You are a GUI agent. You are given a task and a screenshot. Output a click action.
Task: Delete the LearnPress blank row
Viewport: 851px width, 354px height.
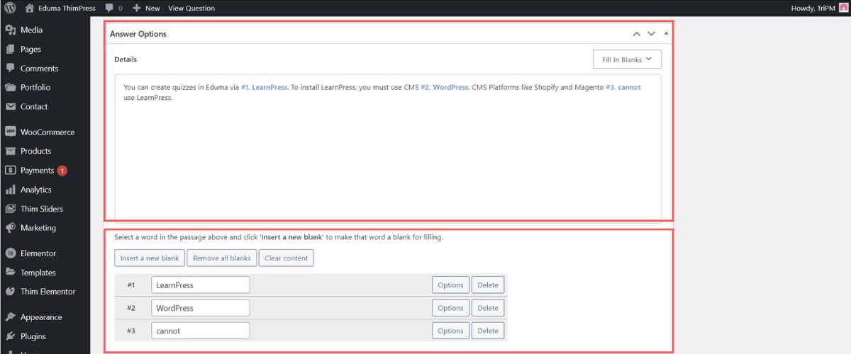488,285
